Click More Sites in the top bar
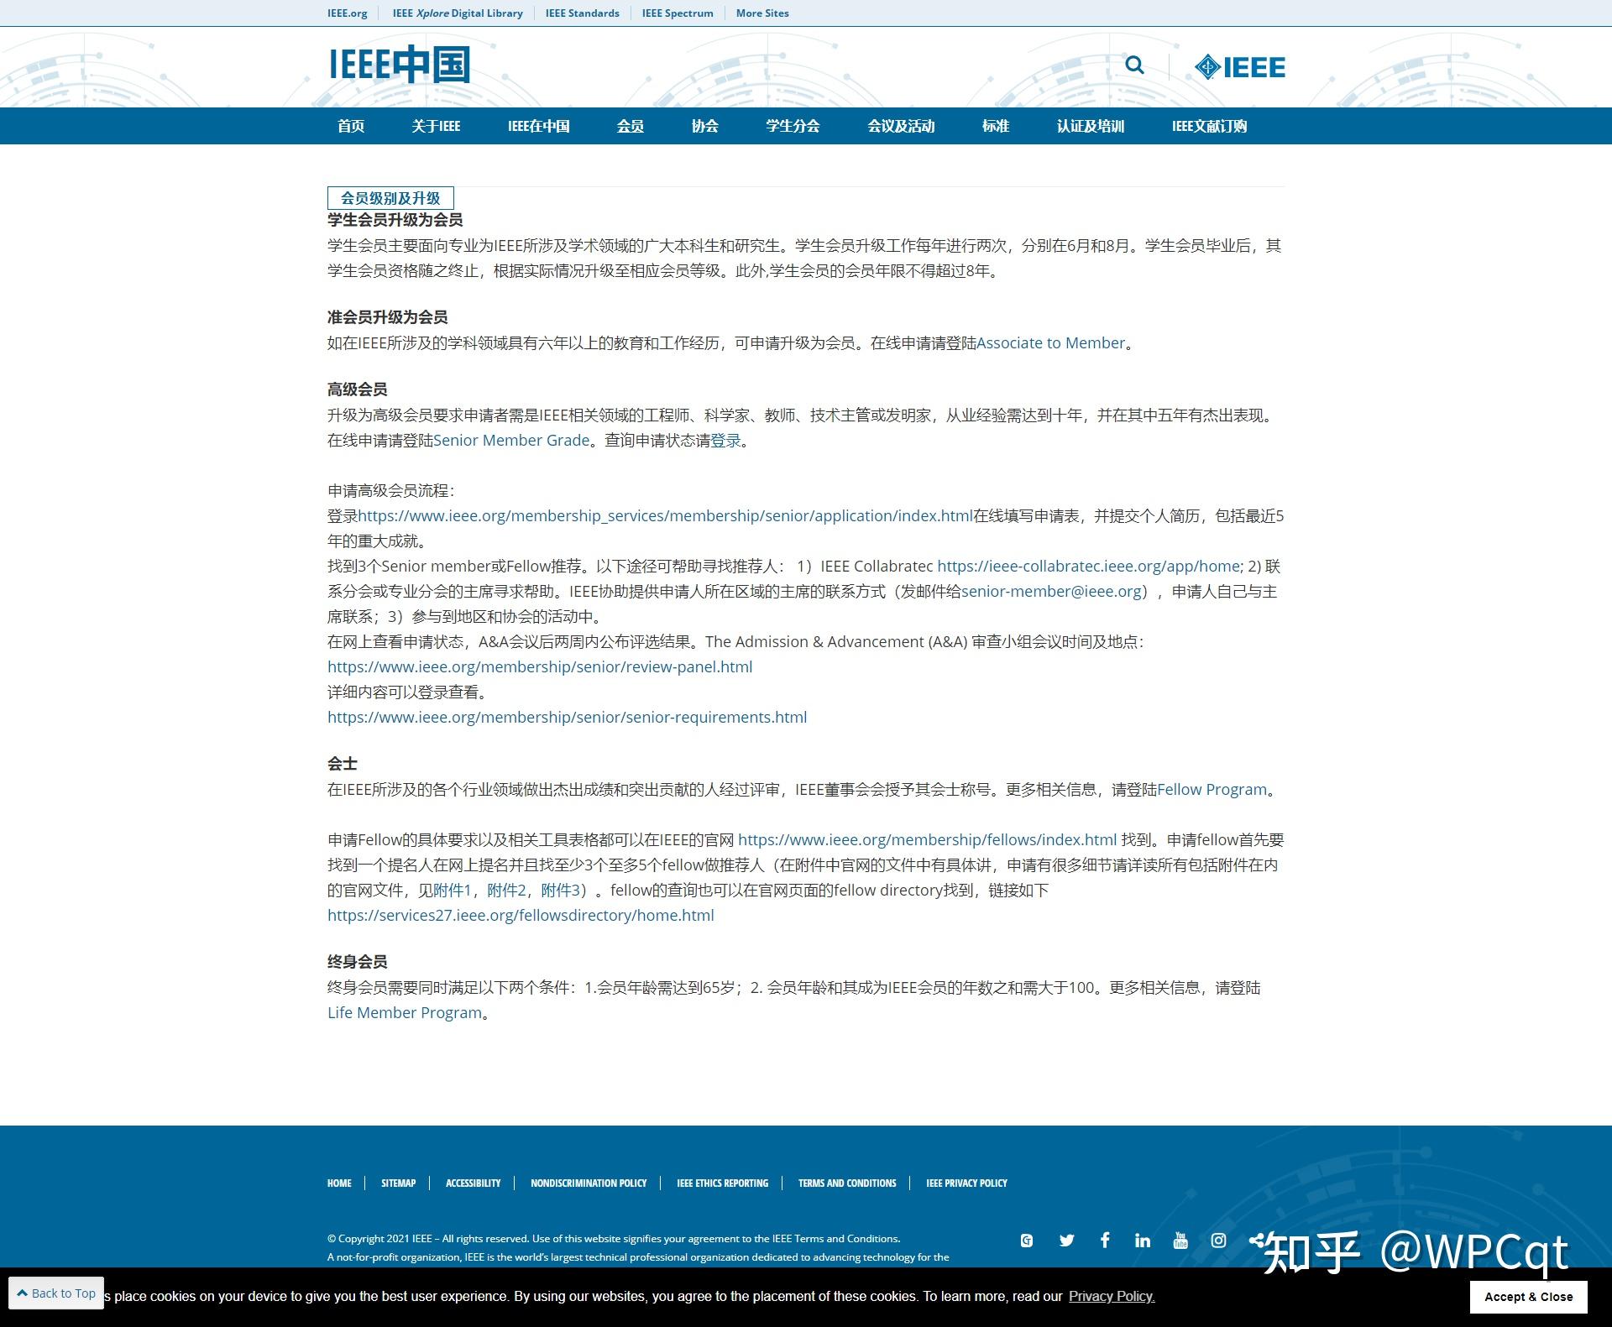Viewport: 1612px width, 1327px height. coord(762,13)
